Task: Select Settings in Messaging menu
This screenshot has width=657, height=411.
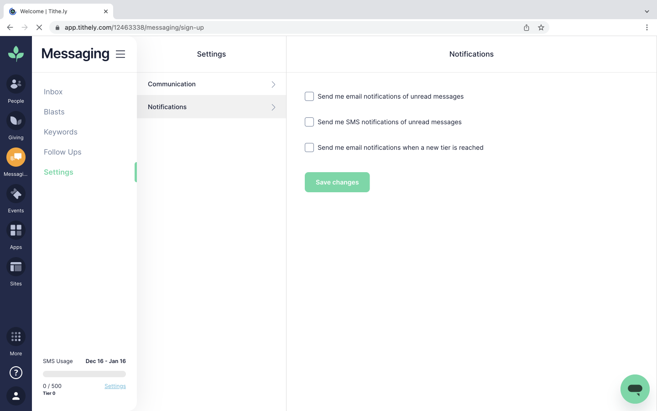Action: click(58, 172)
